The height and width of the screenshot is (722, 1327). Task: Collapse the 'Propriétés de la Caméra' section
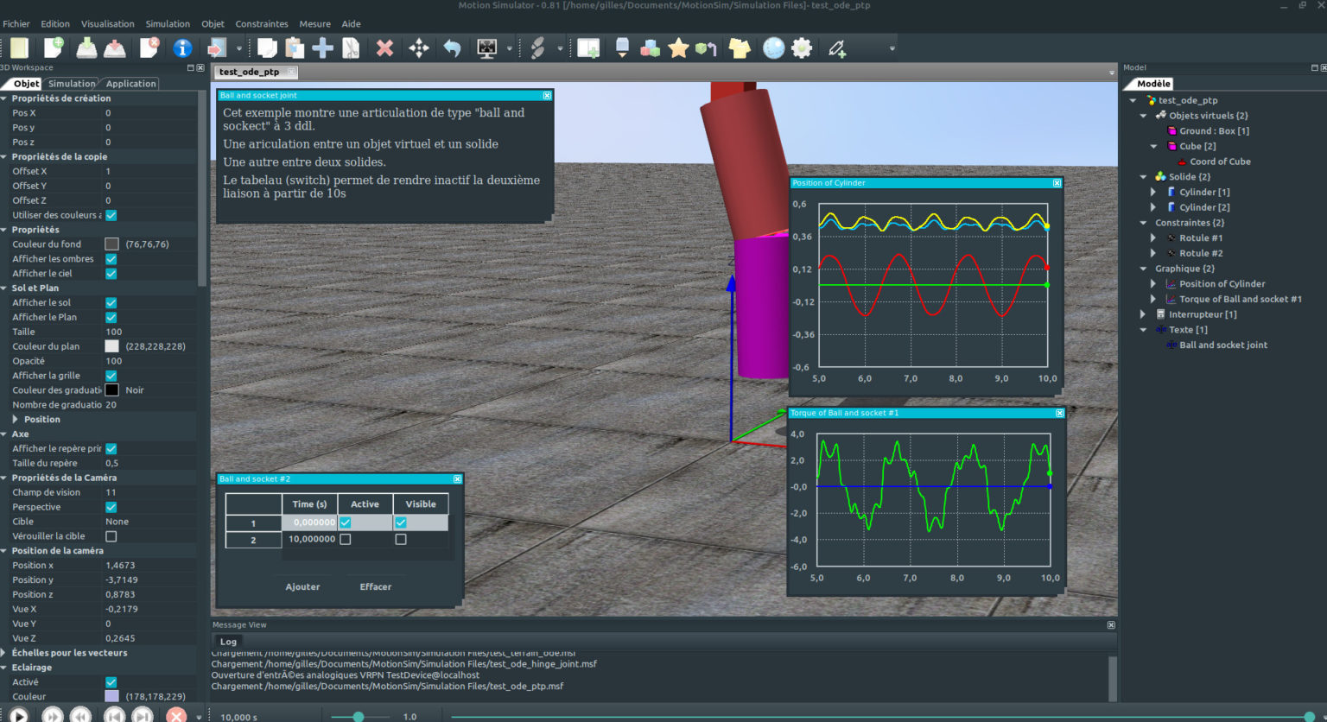point(7,478)
